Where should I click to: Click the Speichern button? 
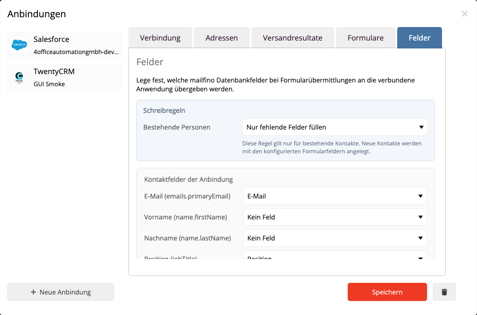click(x=387, y=292)
